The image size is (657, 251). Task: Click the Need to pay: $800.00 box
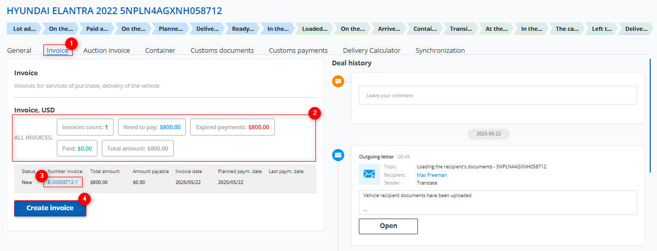(x=152, y=127)
